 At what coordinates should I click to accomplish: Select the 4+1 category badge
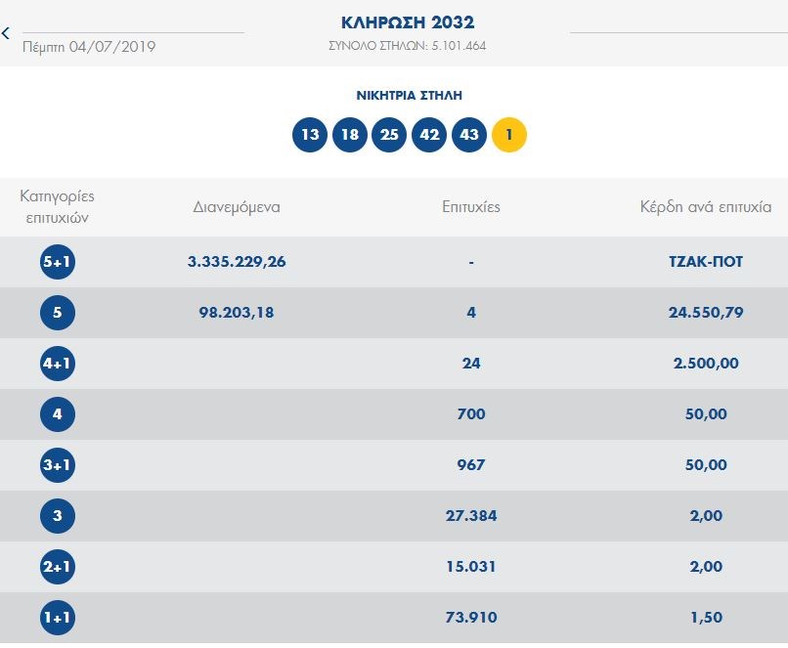click(58, 364)
